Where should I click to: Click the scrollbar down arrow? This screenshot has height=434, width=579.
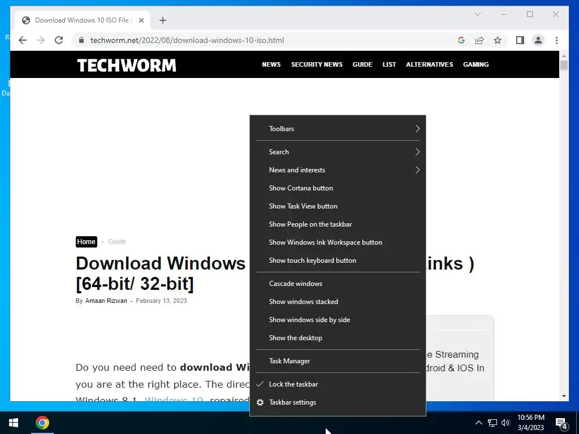click(564, 396)
